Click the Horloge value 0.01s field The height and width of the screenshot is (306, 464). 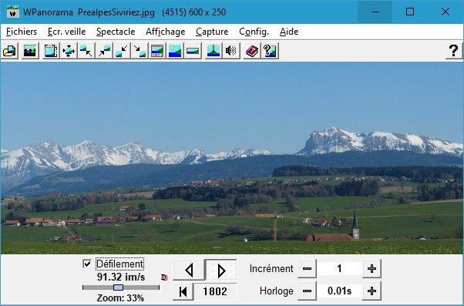click(339, 291)
